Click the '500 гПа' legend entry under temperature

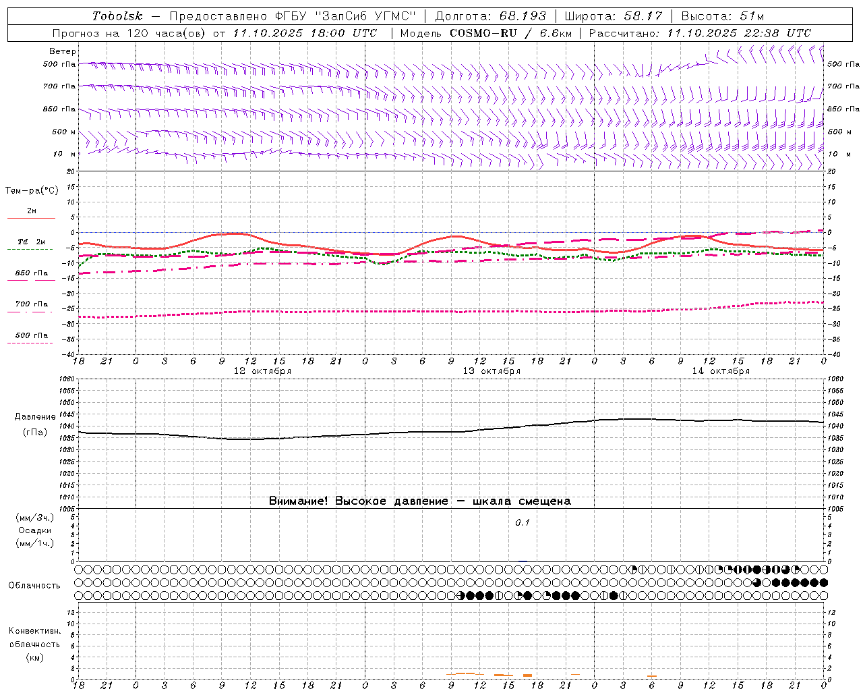[x=31, y=335]
